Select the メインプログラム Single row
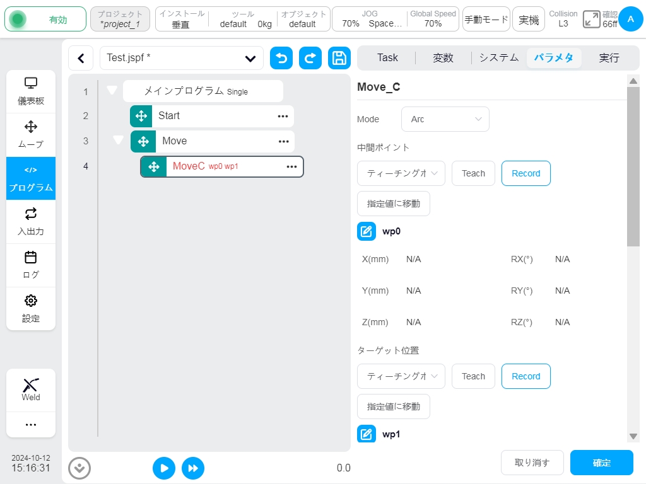The image size is (646, 484). [x=203, y=91]
